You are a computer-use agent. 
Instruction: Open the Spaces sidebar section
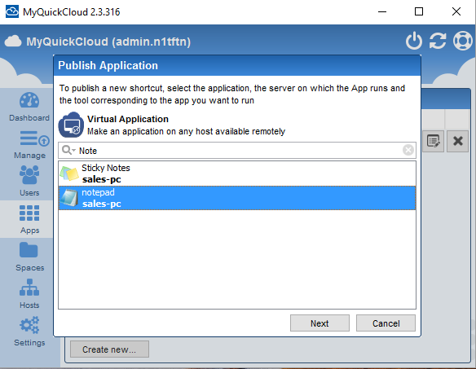click(29, 257)
